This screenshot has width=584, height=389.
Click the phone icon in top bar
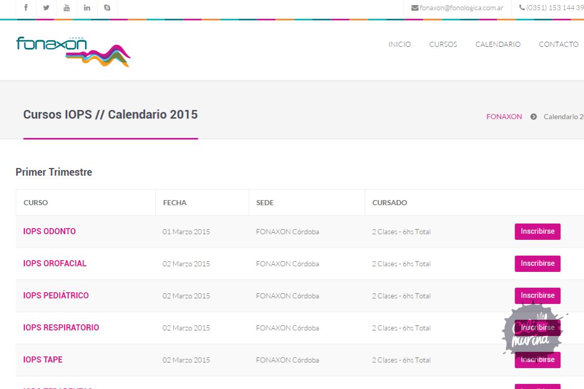tap(522, 8)
